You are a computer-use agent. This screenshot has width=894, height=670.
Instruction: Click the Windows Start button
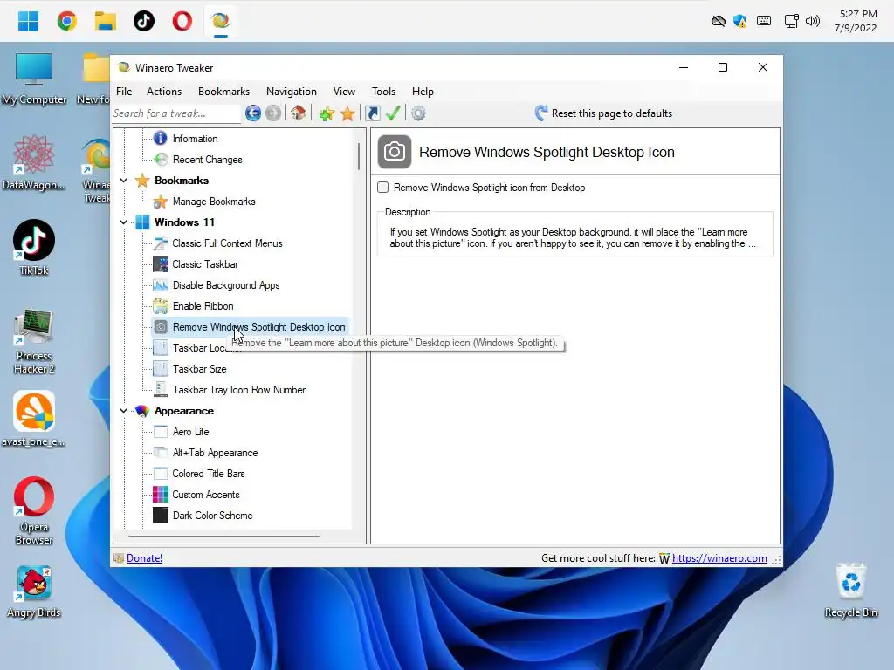click(28, 21)
